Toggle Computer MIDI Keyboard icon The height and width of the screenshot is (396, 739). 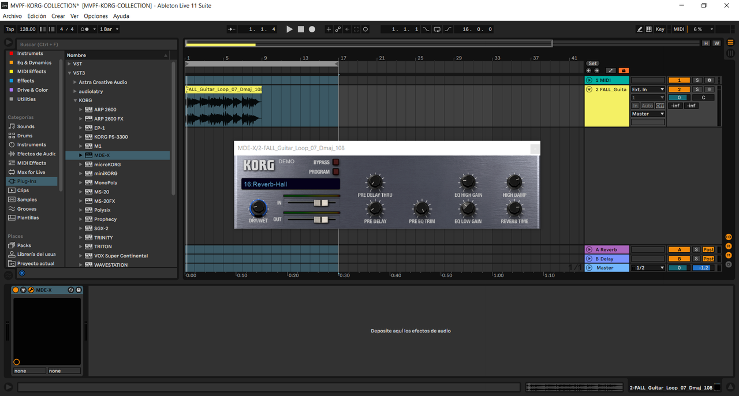pos(648,29)
